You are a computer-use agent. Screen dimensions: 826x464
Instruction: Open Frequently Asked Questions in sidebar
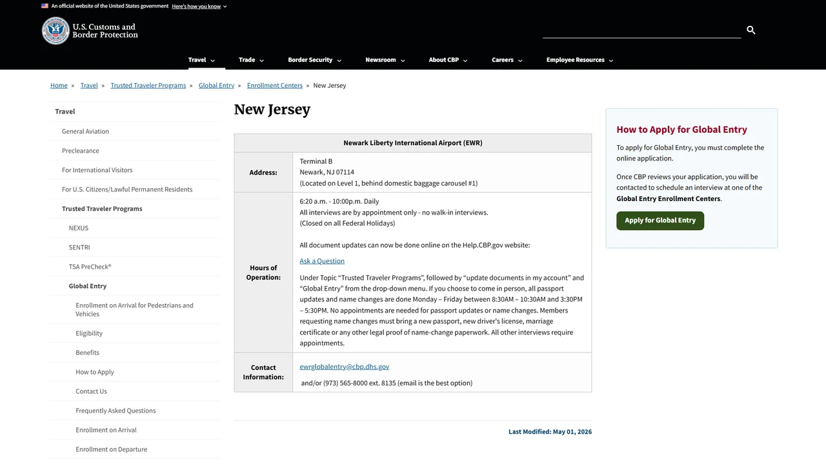click(x=134, y=411)
